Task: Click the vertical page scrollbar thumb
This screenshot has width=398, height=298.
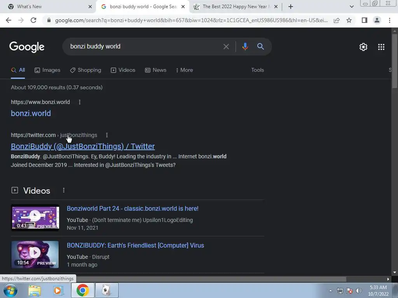Action: click(x=395, y=61)
